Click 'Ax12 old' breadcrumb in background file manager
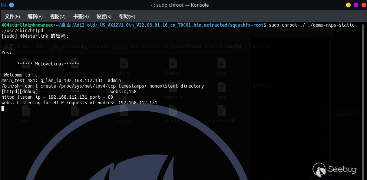 pyautogui.click(x=32, y=47)
